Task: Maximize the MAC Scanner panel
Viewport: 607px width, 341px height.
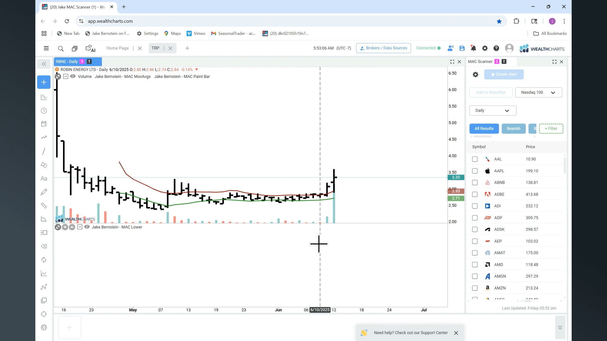Action: 555,62
